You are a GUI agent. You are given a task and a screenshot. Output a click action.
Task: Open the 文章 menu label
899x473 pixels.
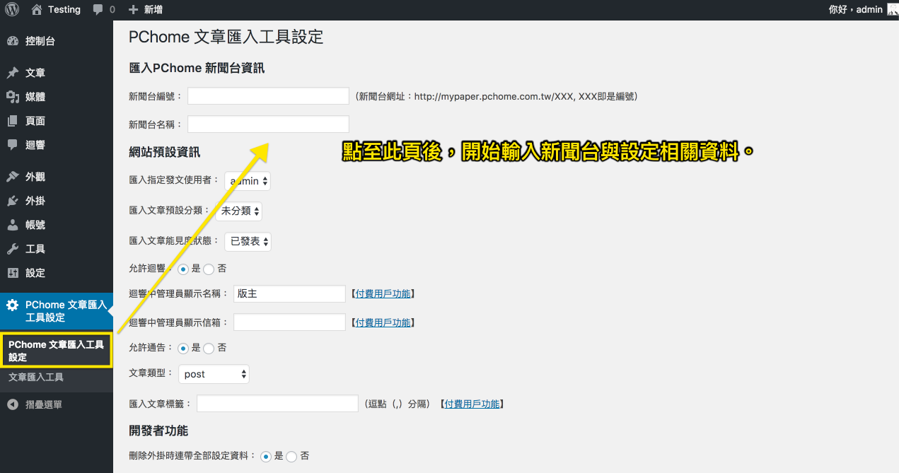(35, 73)
